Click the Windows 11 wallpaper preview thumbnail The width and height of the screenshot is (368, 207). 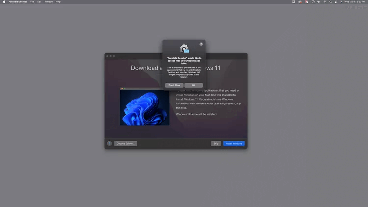145,107
